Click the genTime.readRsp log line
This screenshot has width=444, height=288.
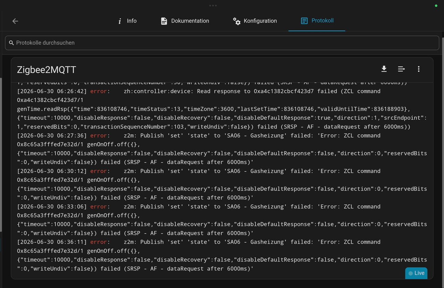214,109
